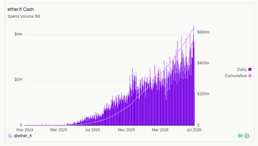Click the 5h refresh status badge

pyautogui.click(x=244, y=136)
